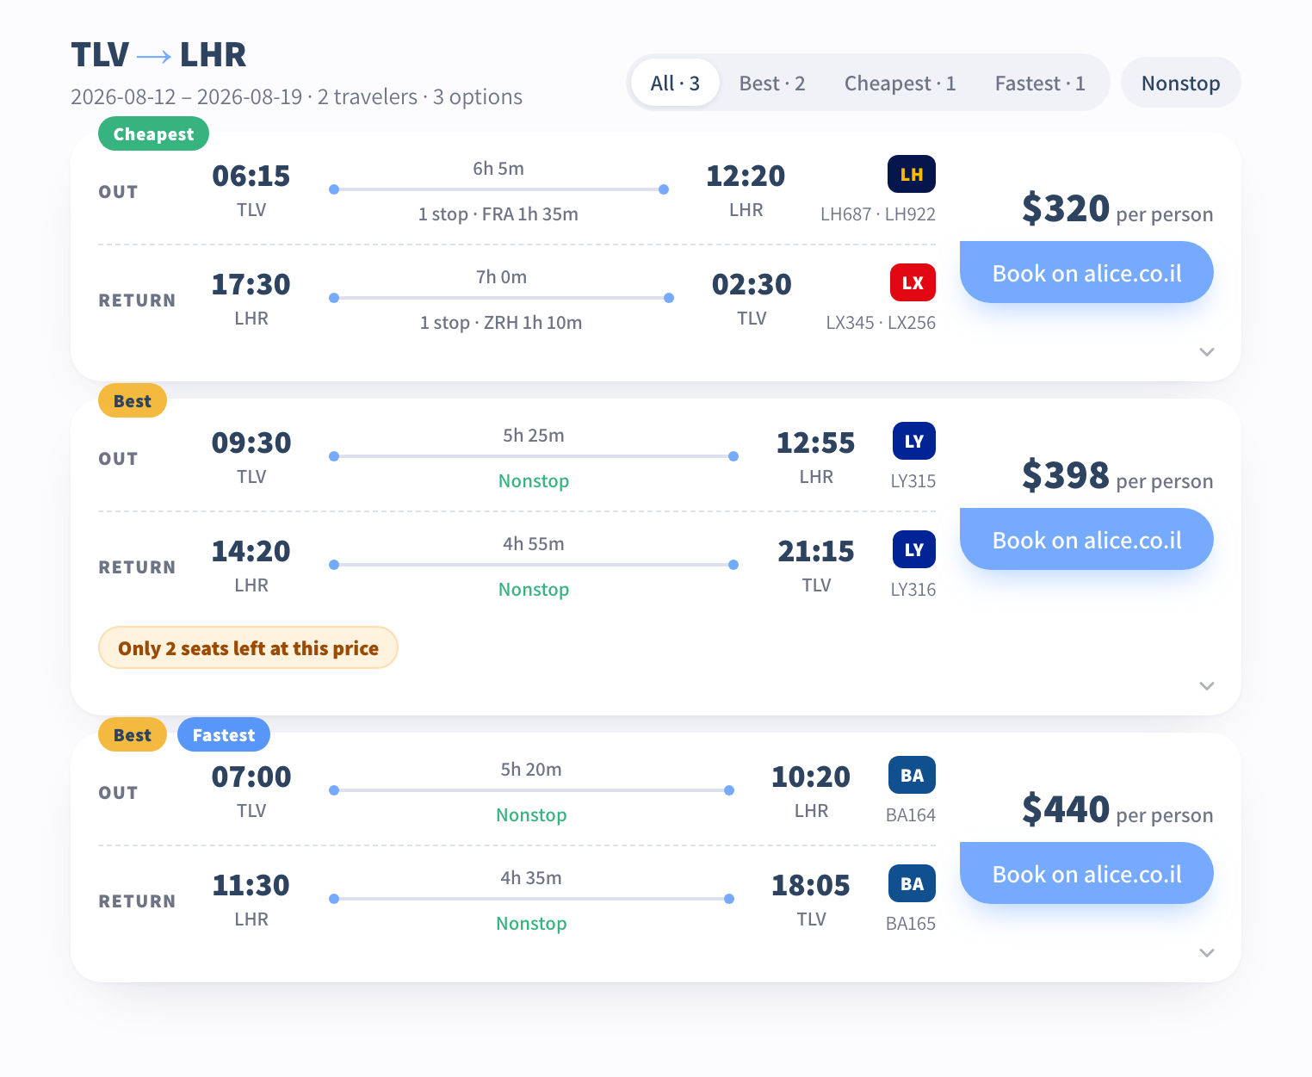Click the blue Fastest badge
The image size is (1312, 1077).
(x=223, y=735)
